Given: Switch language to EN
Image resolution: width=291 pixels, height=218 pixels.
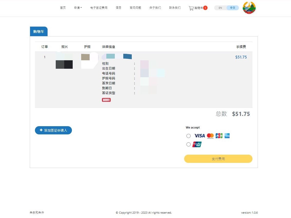Looking at the screenshot, I should pyautogui.click(x=220, y=8).
